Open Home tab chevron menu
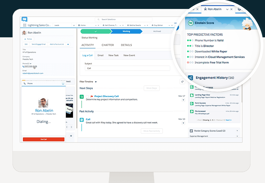The width and height of the screenshot is (265, 183). [x=95, y=25]
